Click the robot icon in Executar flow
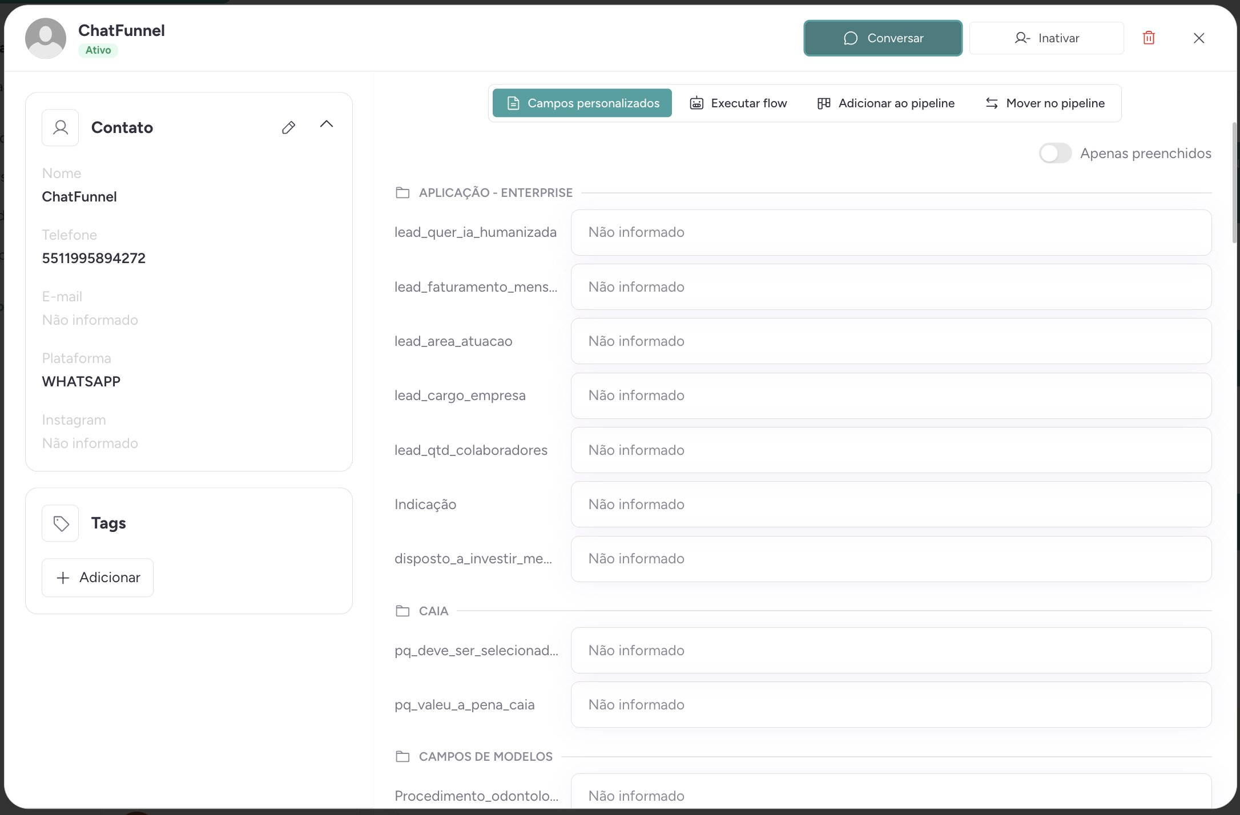1240x815 pixels. pyautogui.click(x=697, y=103)
